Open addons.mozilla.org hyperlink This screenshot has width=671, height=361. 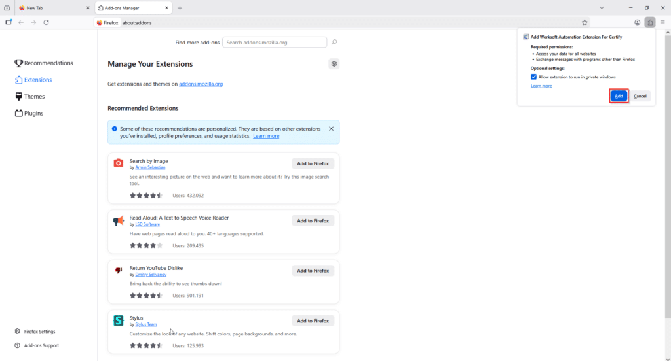coord(201,84)
